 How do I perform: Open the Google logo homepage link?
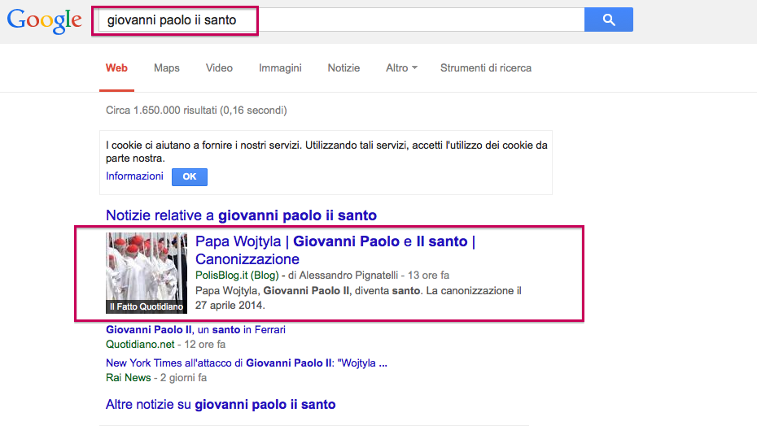tap(44, 21)
